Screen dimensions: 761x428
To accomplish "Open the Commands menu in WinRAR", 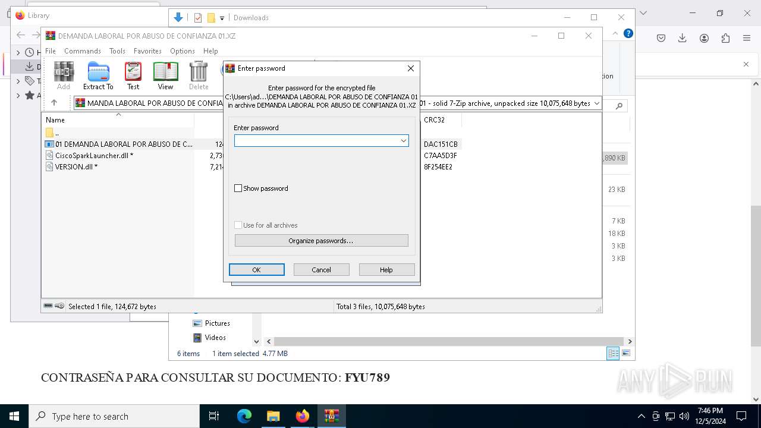I will pos(83,51).
